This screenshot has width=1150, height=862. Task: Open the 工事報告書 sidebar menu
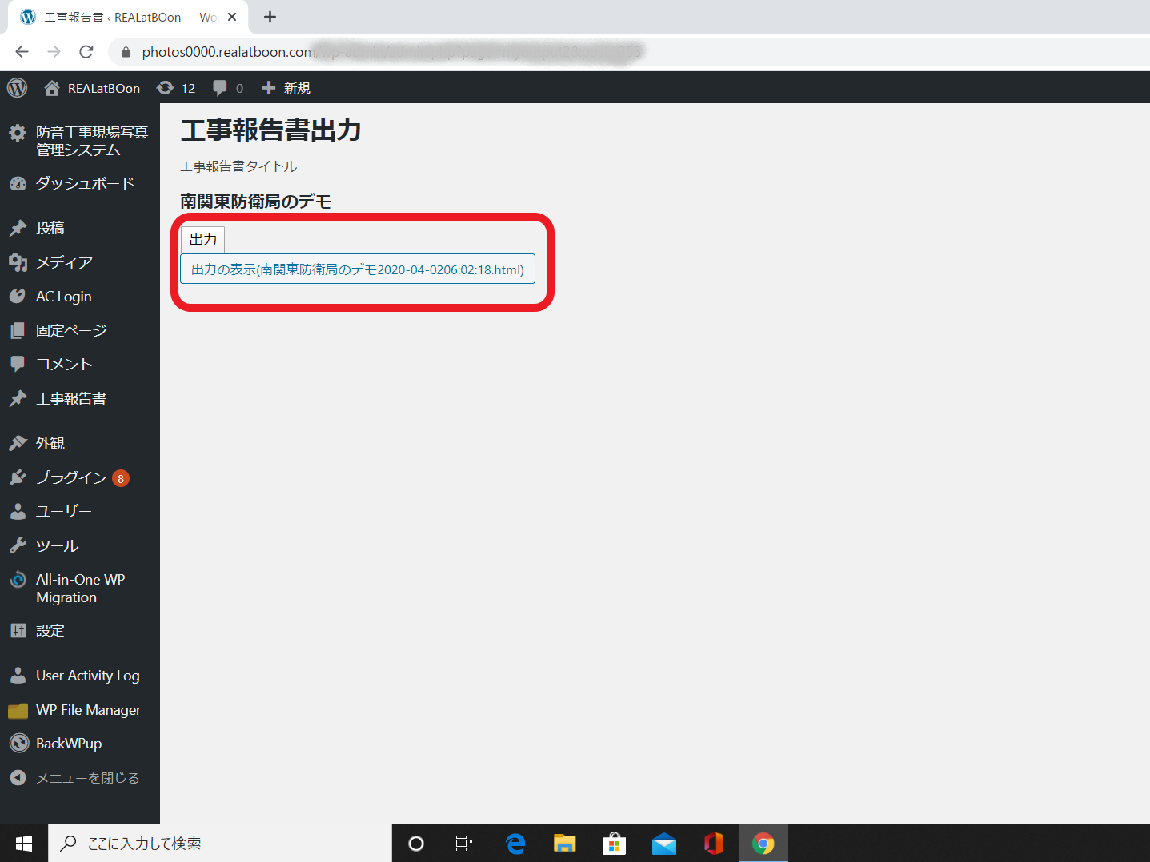pyautogui.click(x=70, y=398)
